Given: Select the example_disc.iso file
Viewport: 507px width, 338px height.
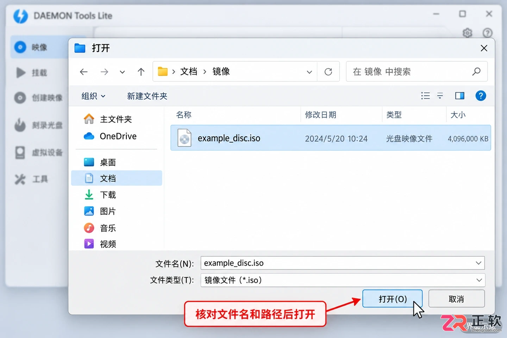Looking at the screenshot, I should [x=331, y=138].
